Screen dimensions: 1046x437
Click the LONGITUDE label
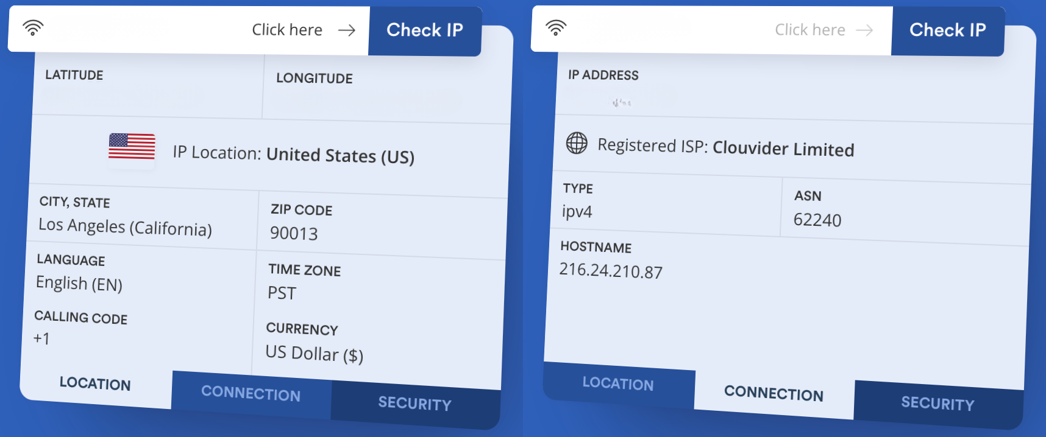click(x=315, y=78)
